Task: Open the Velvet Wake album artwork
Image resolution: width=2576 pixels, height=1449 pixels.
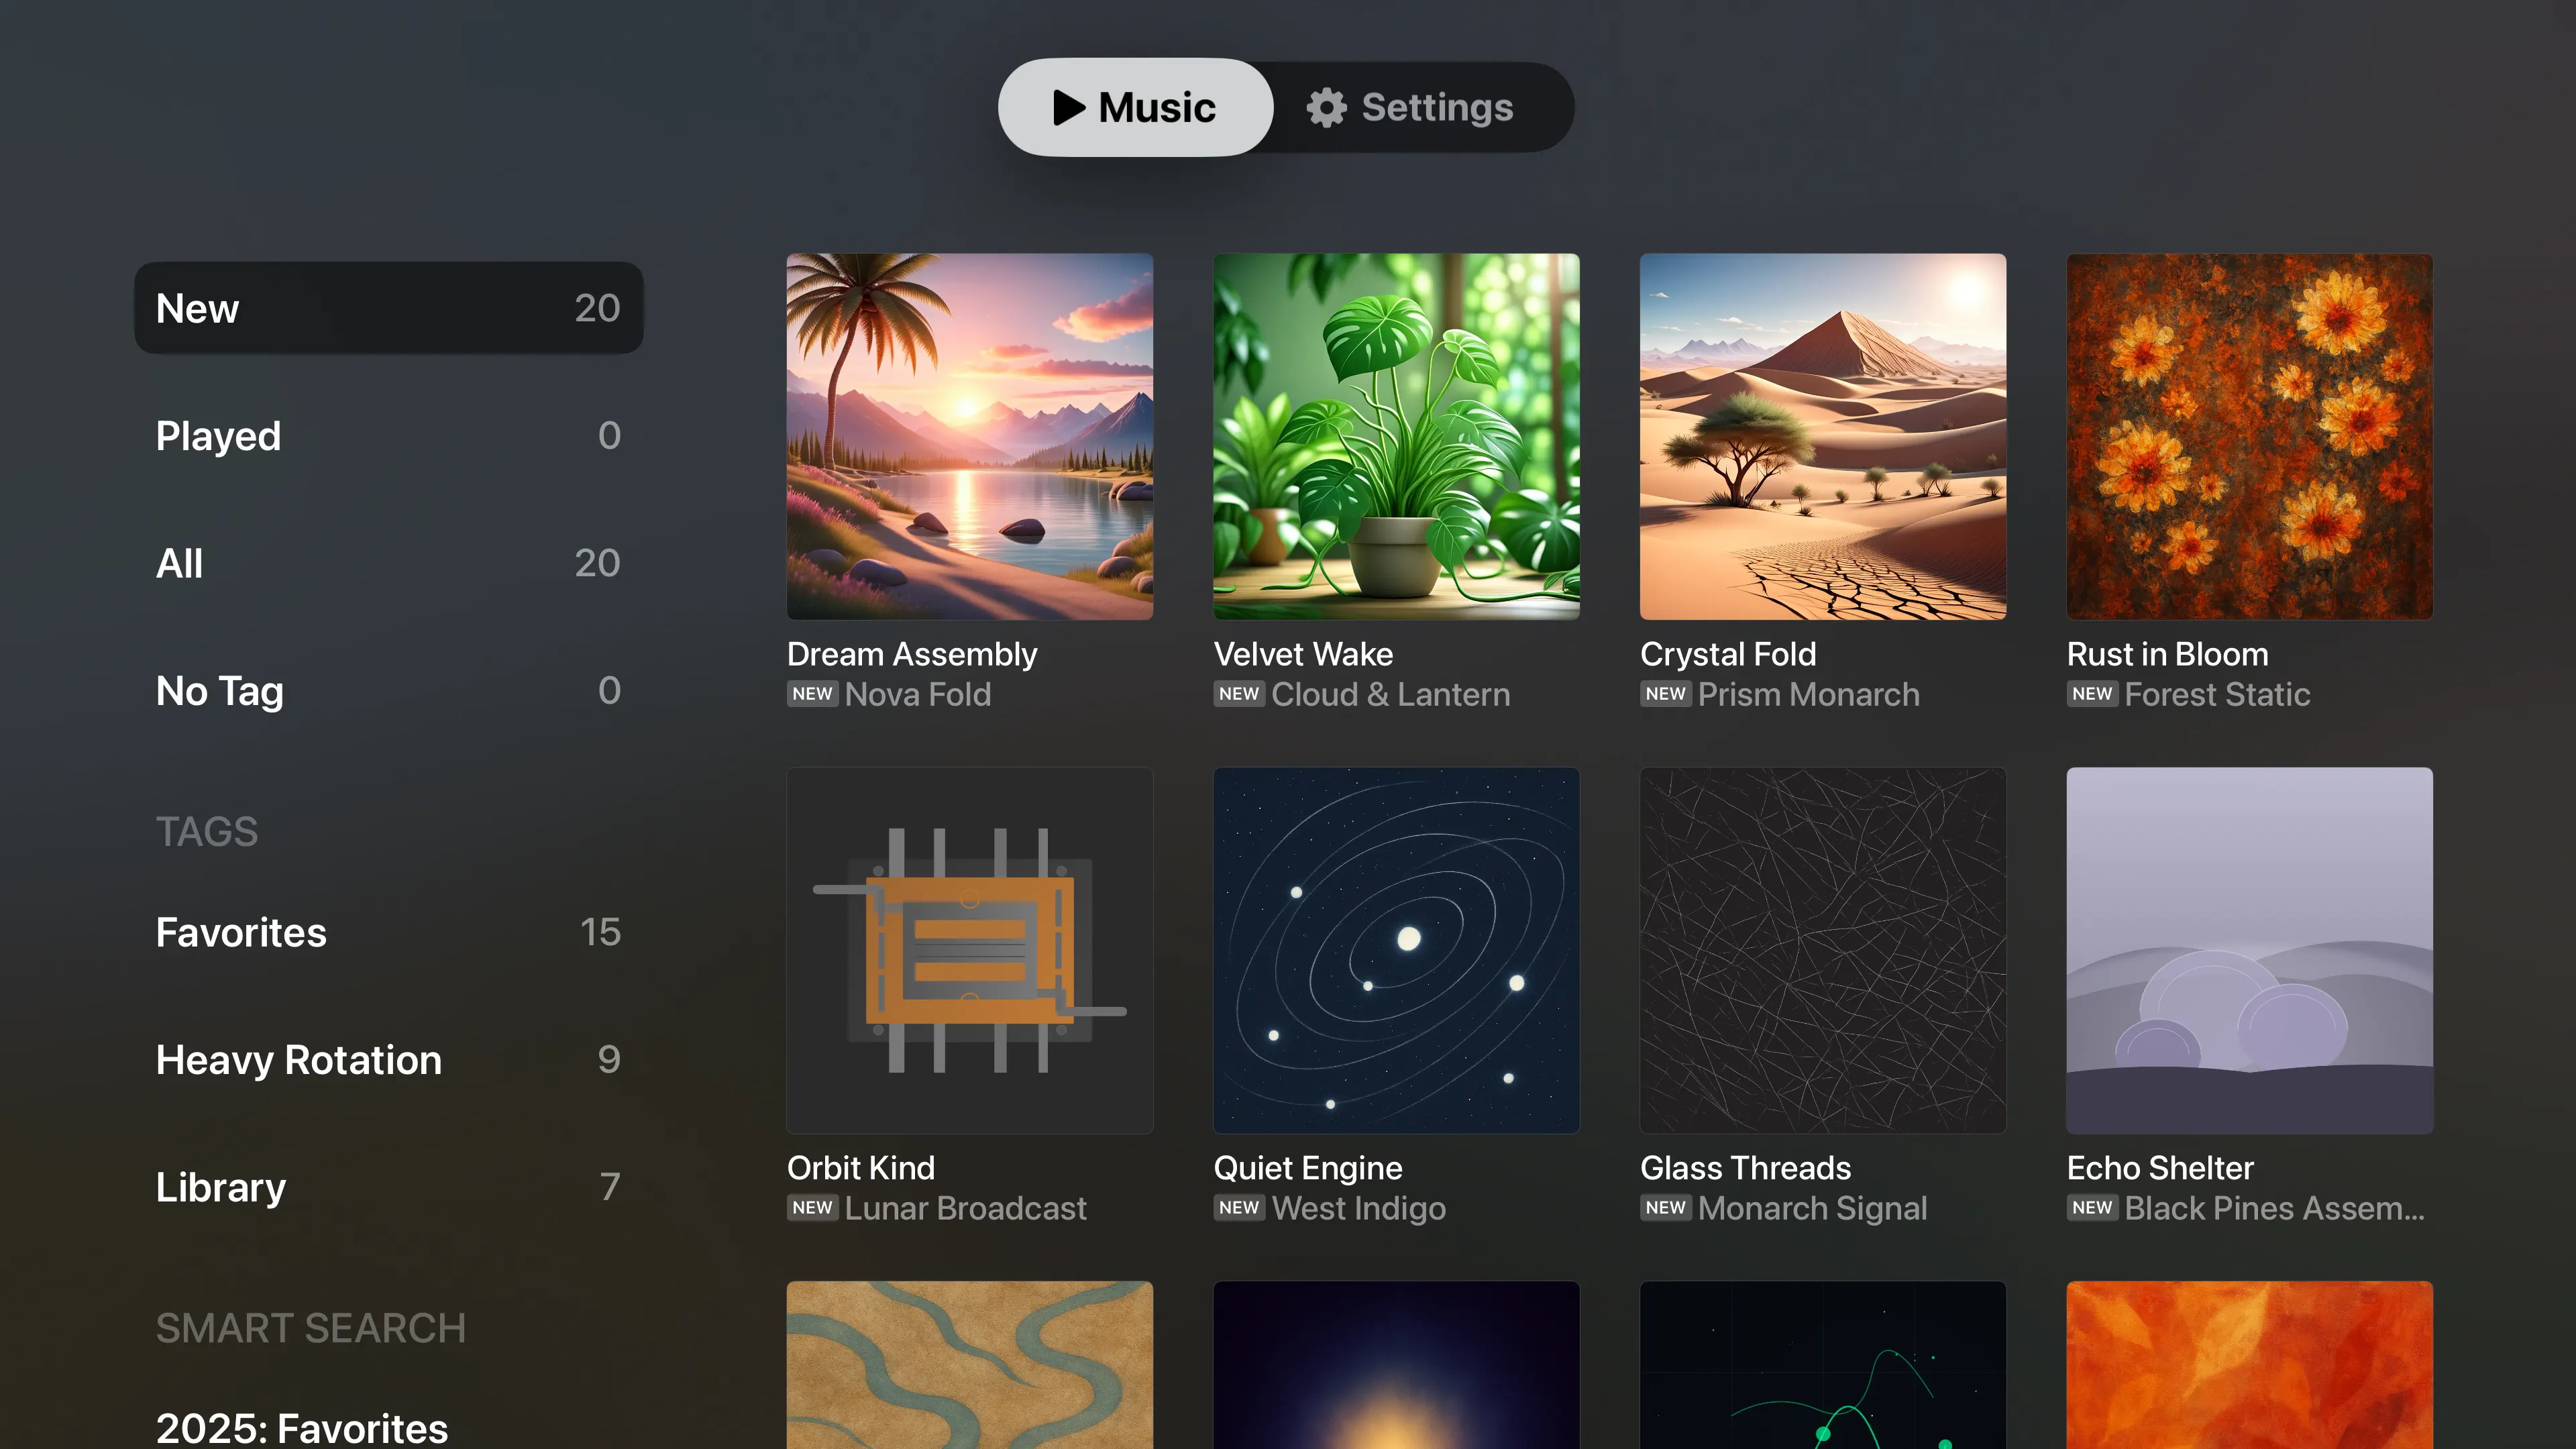Action: click(1396, 436)
